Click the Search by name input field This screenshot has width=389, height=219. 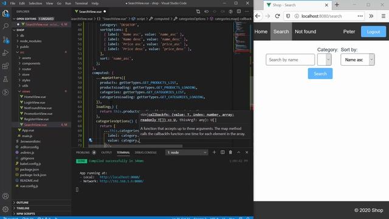pos(290,60)
